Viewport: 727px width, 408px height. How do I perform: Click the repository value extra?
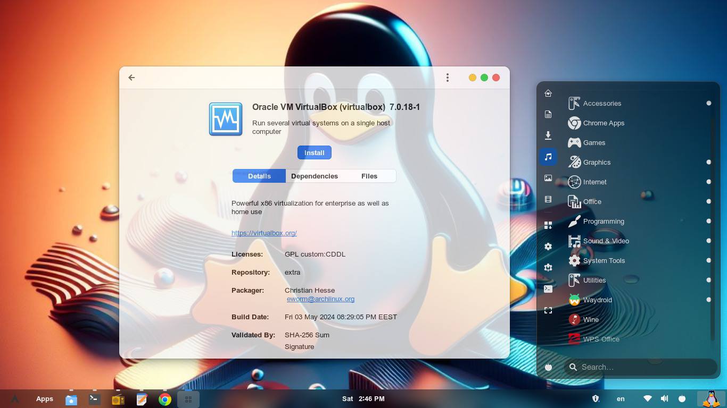pos(293,273)
